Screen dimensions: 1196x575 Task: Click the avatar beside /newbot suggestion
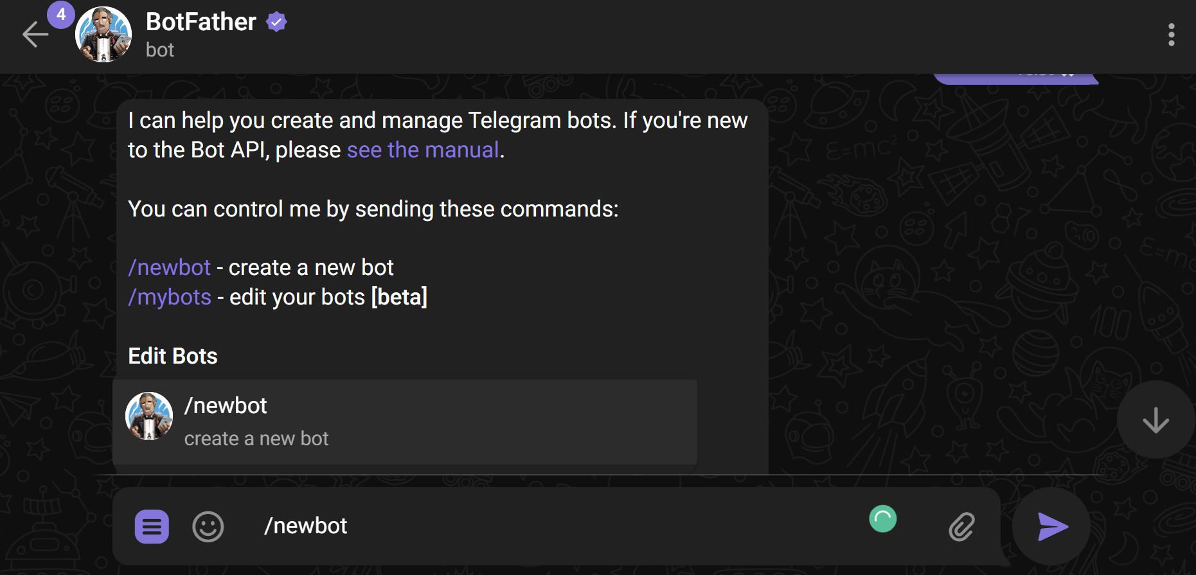[x=149, y=416]
